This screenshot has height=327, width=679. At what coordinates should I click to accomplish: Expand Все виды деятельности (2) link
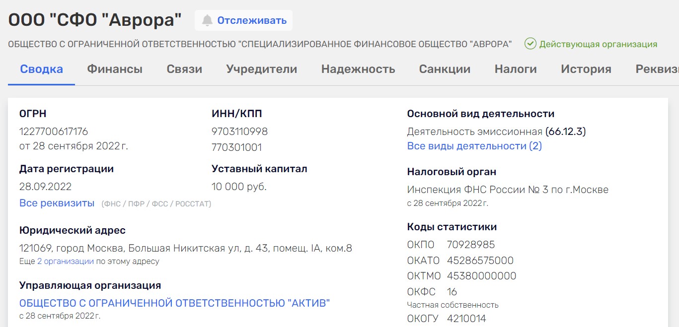474,146
